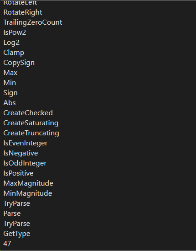Click the IsEvenInteger line
Screen dimensions: 196x251
tap(26, 143)
